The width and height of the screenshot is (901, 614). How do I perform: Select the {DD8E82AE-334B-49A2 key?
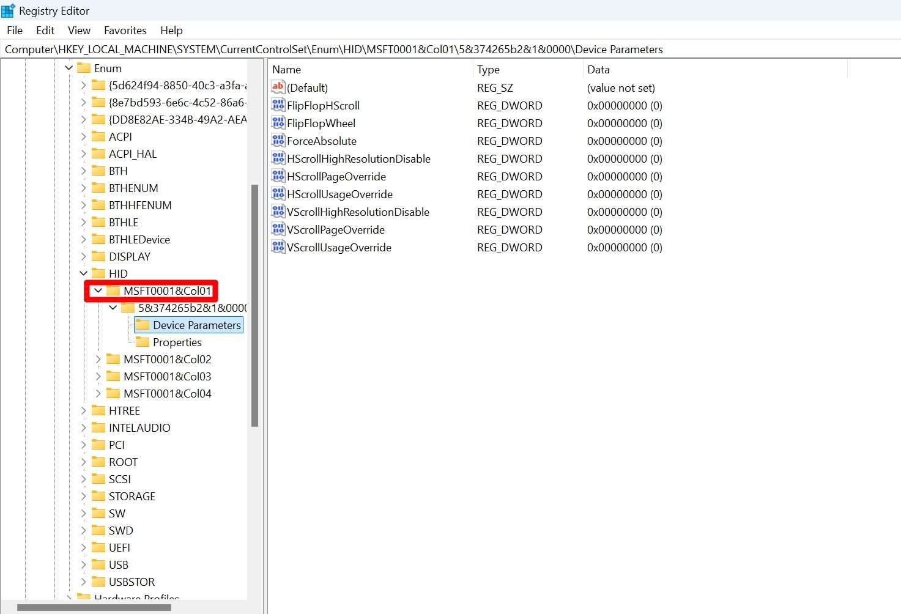[x=177, y=119]
